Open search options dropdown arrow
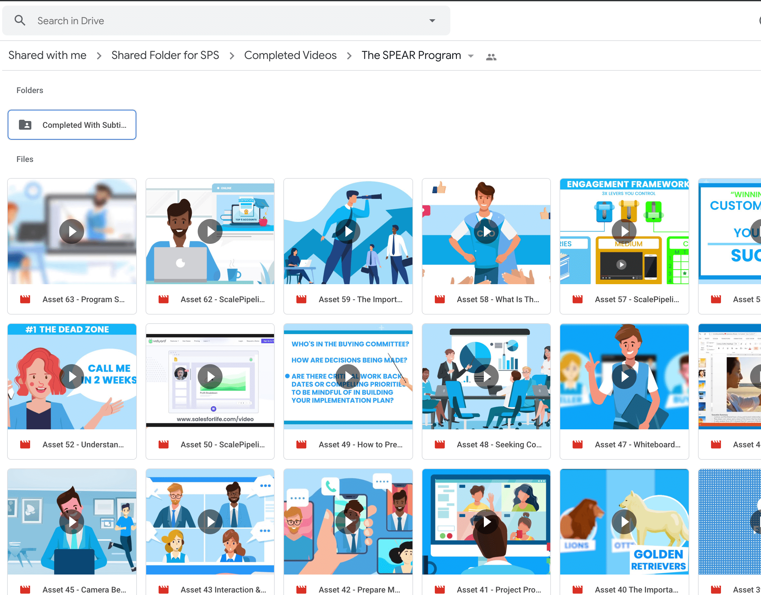This screenshot has height=595, width=761. point(432,20)
